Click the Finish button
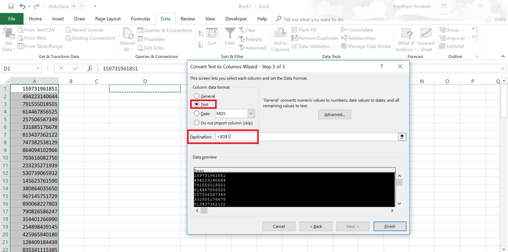The image size is (508, 252). click(390, 227)
